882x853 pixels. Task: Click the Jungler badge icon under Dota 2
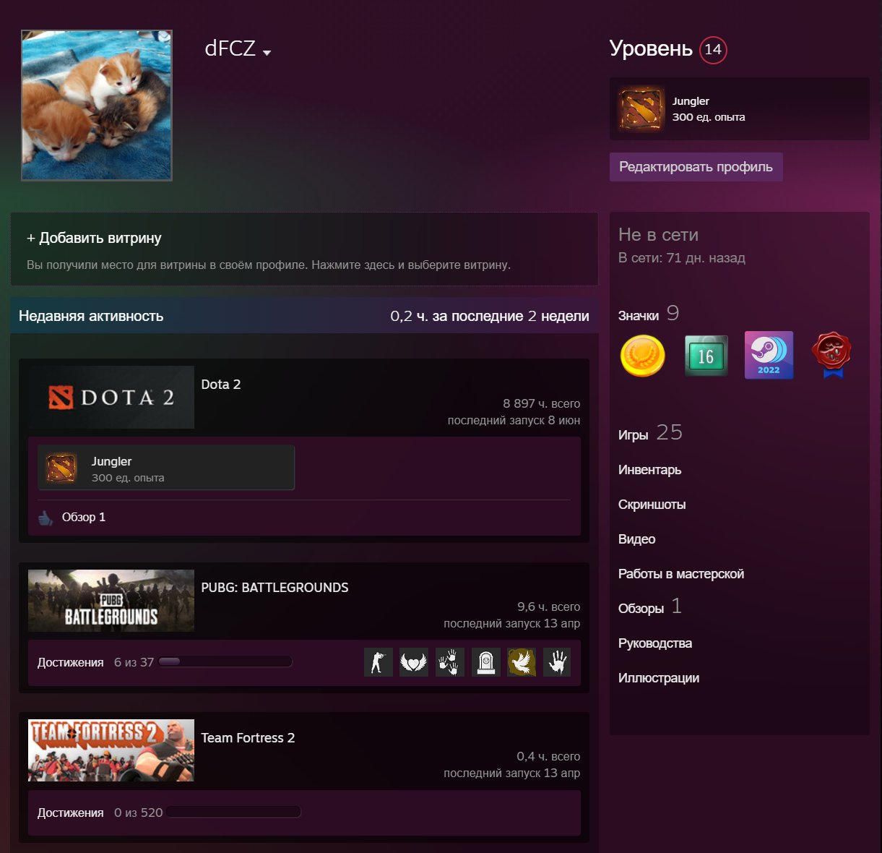[x=61, y=468]
